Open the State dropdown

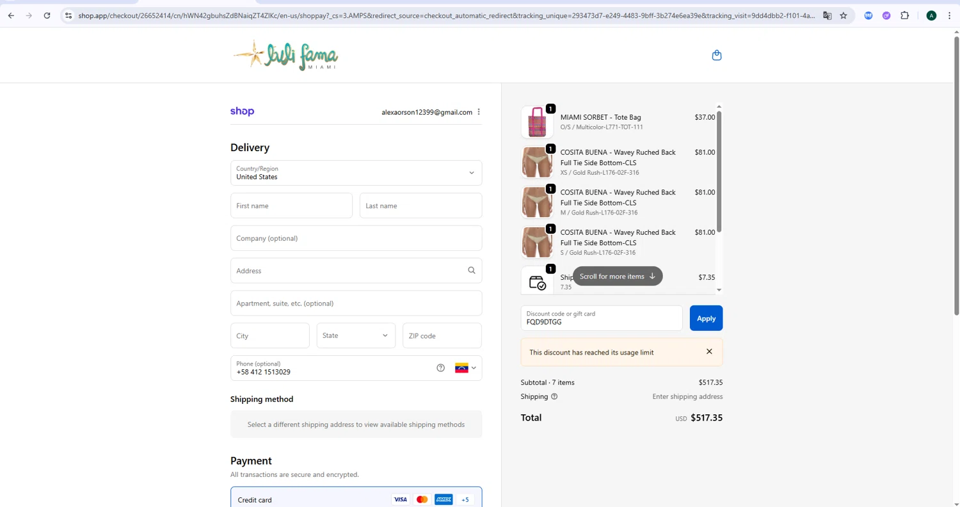coord(356,335)
